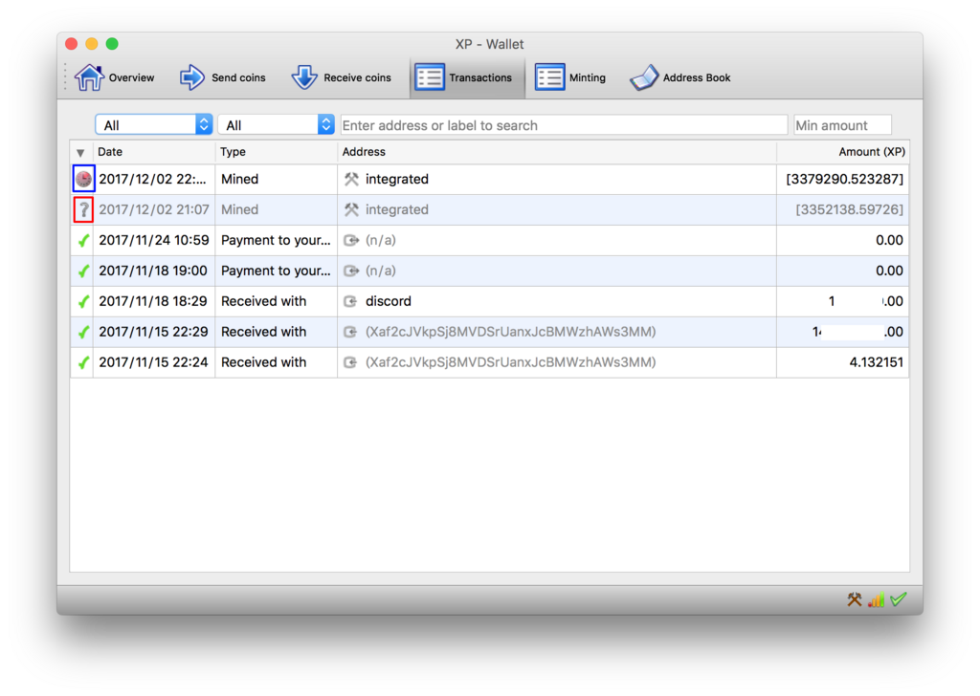Click the sync status green checkmark icon
This screenshot has width=980, height=696.
[x=899, y=599]
